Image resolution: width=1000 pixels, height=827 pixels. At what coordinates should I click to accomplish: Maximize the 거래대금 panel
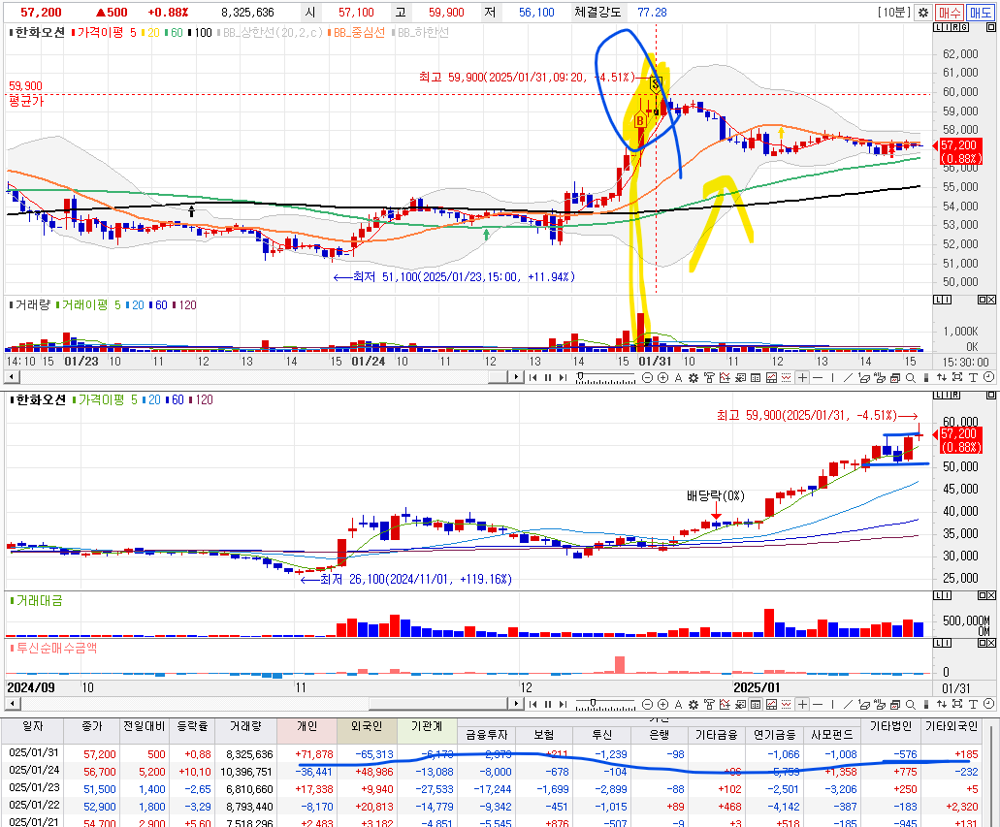(x=983, y=595)
